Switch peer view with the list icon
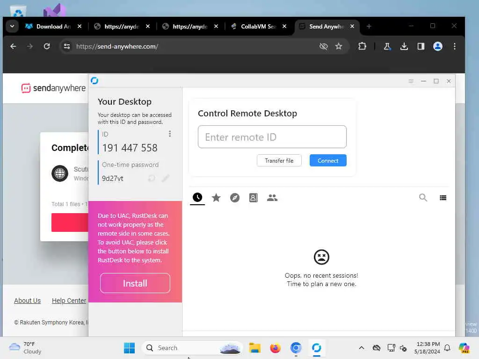479x359 pixels. click(443, 198)
